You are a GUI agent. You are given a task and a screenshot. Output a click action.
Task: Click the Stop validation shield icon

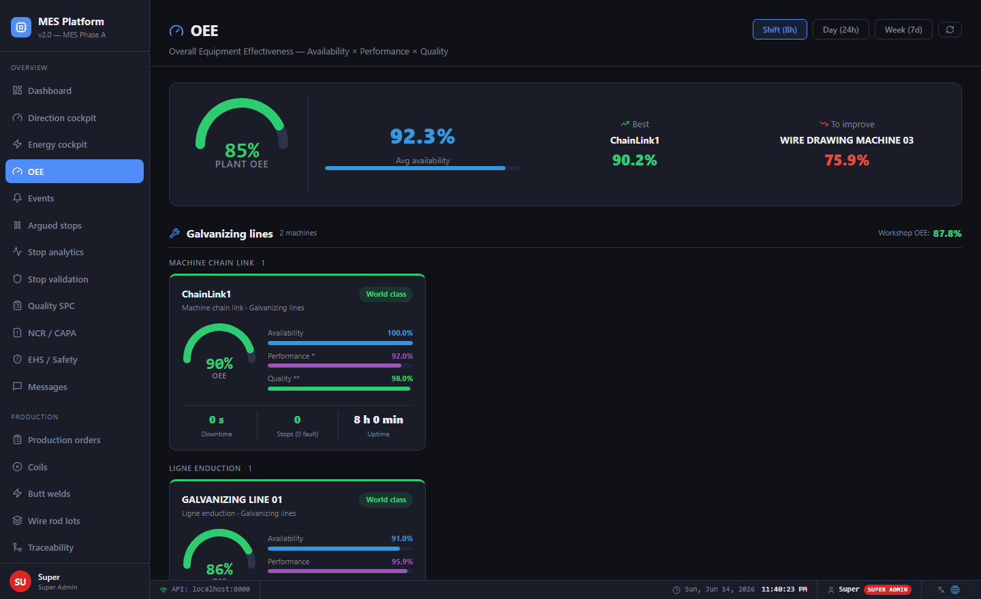pos(17,279)
